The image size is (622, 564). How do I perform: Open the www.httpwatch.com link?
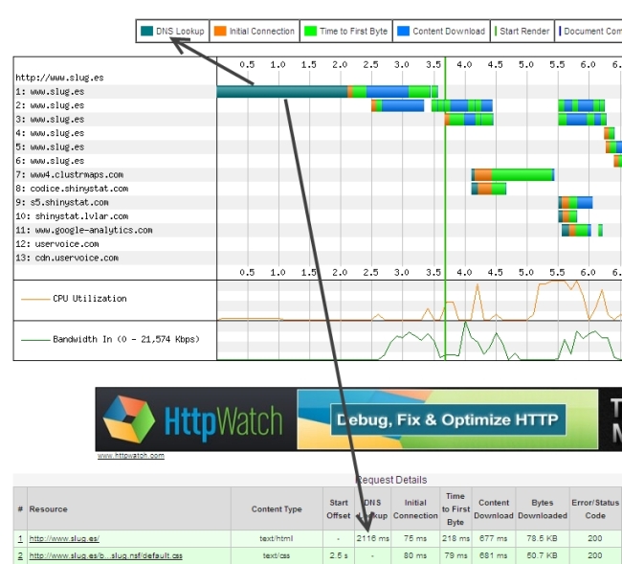point(131,456)
